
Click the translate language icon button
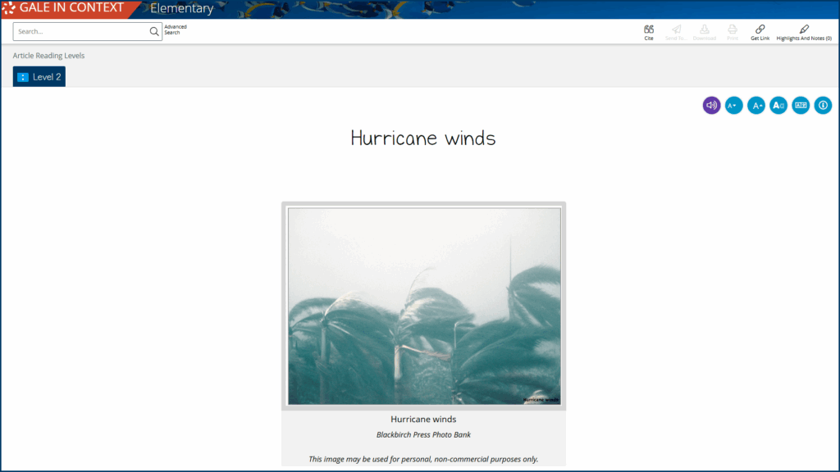[x=801, y=105]
